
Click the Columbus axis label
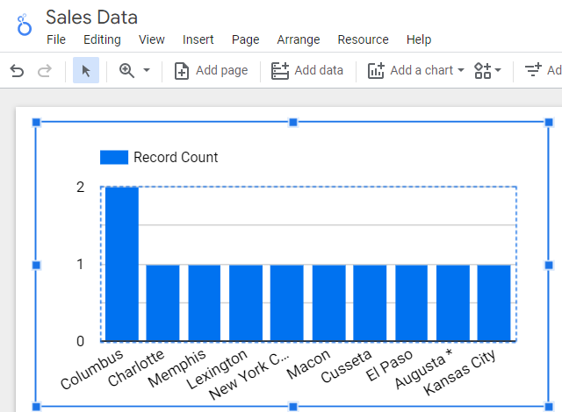coord(92,369)
